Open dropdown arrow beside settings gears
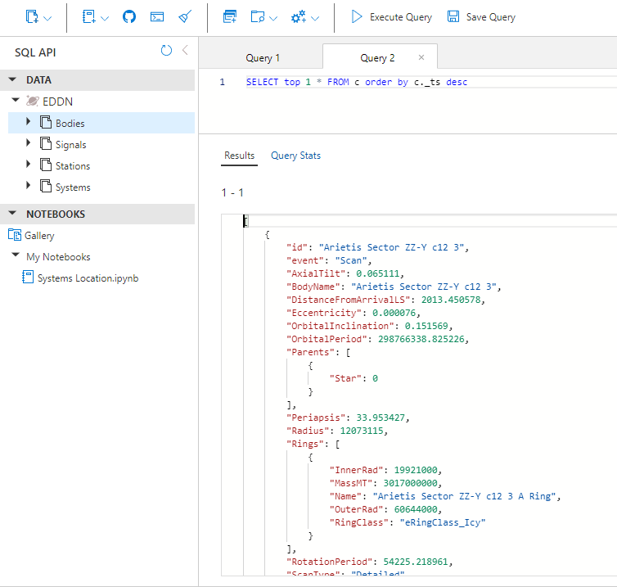Image resolution: width=617 pixels, height=587 pixels. 315,18
